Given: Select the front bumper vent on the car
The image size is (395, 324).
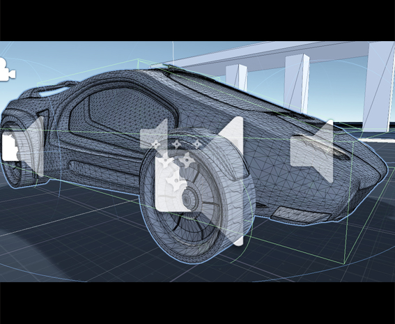Looking at the screenshot, I should pyautogui.click(x=300, y=215).
